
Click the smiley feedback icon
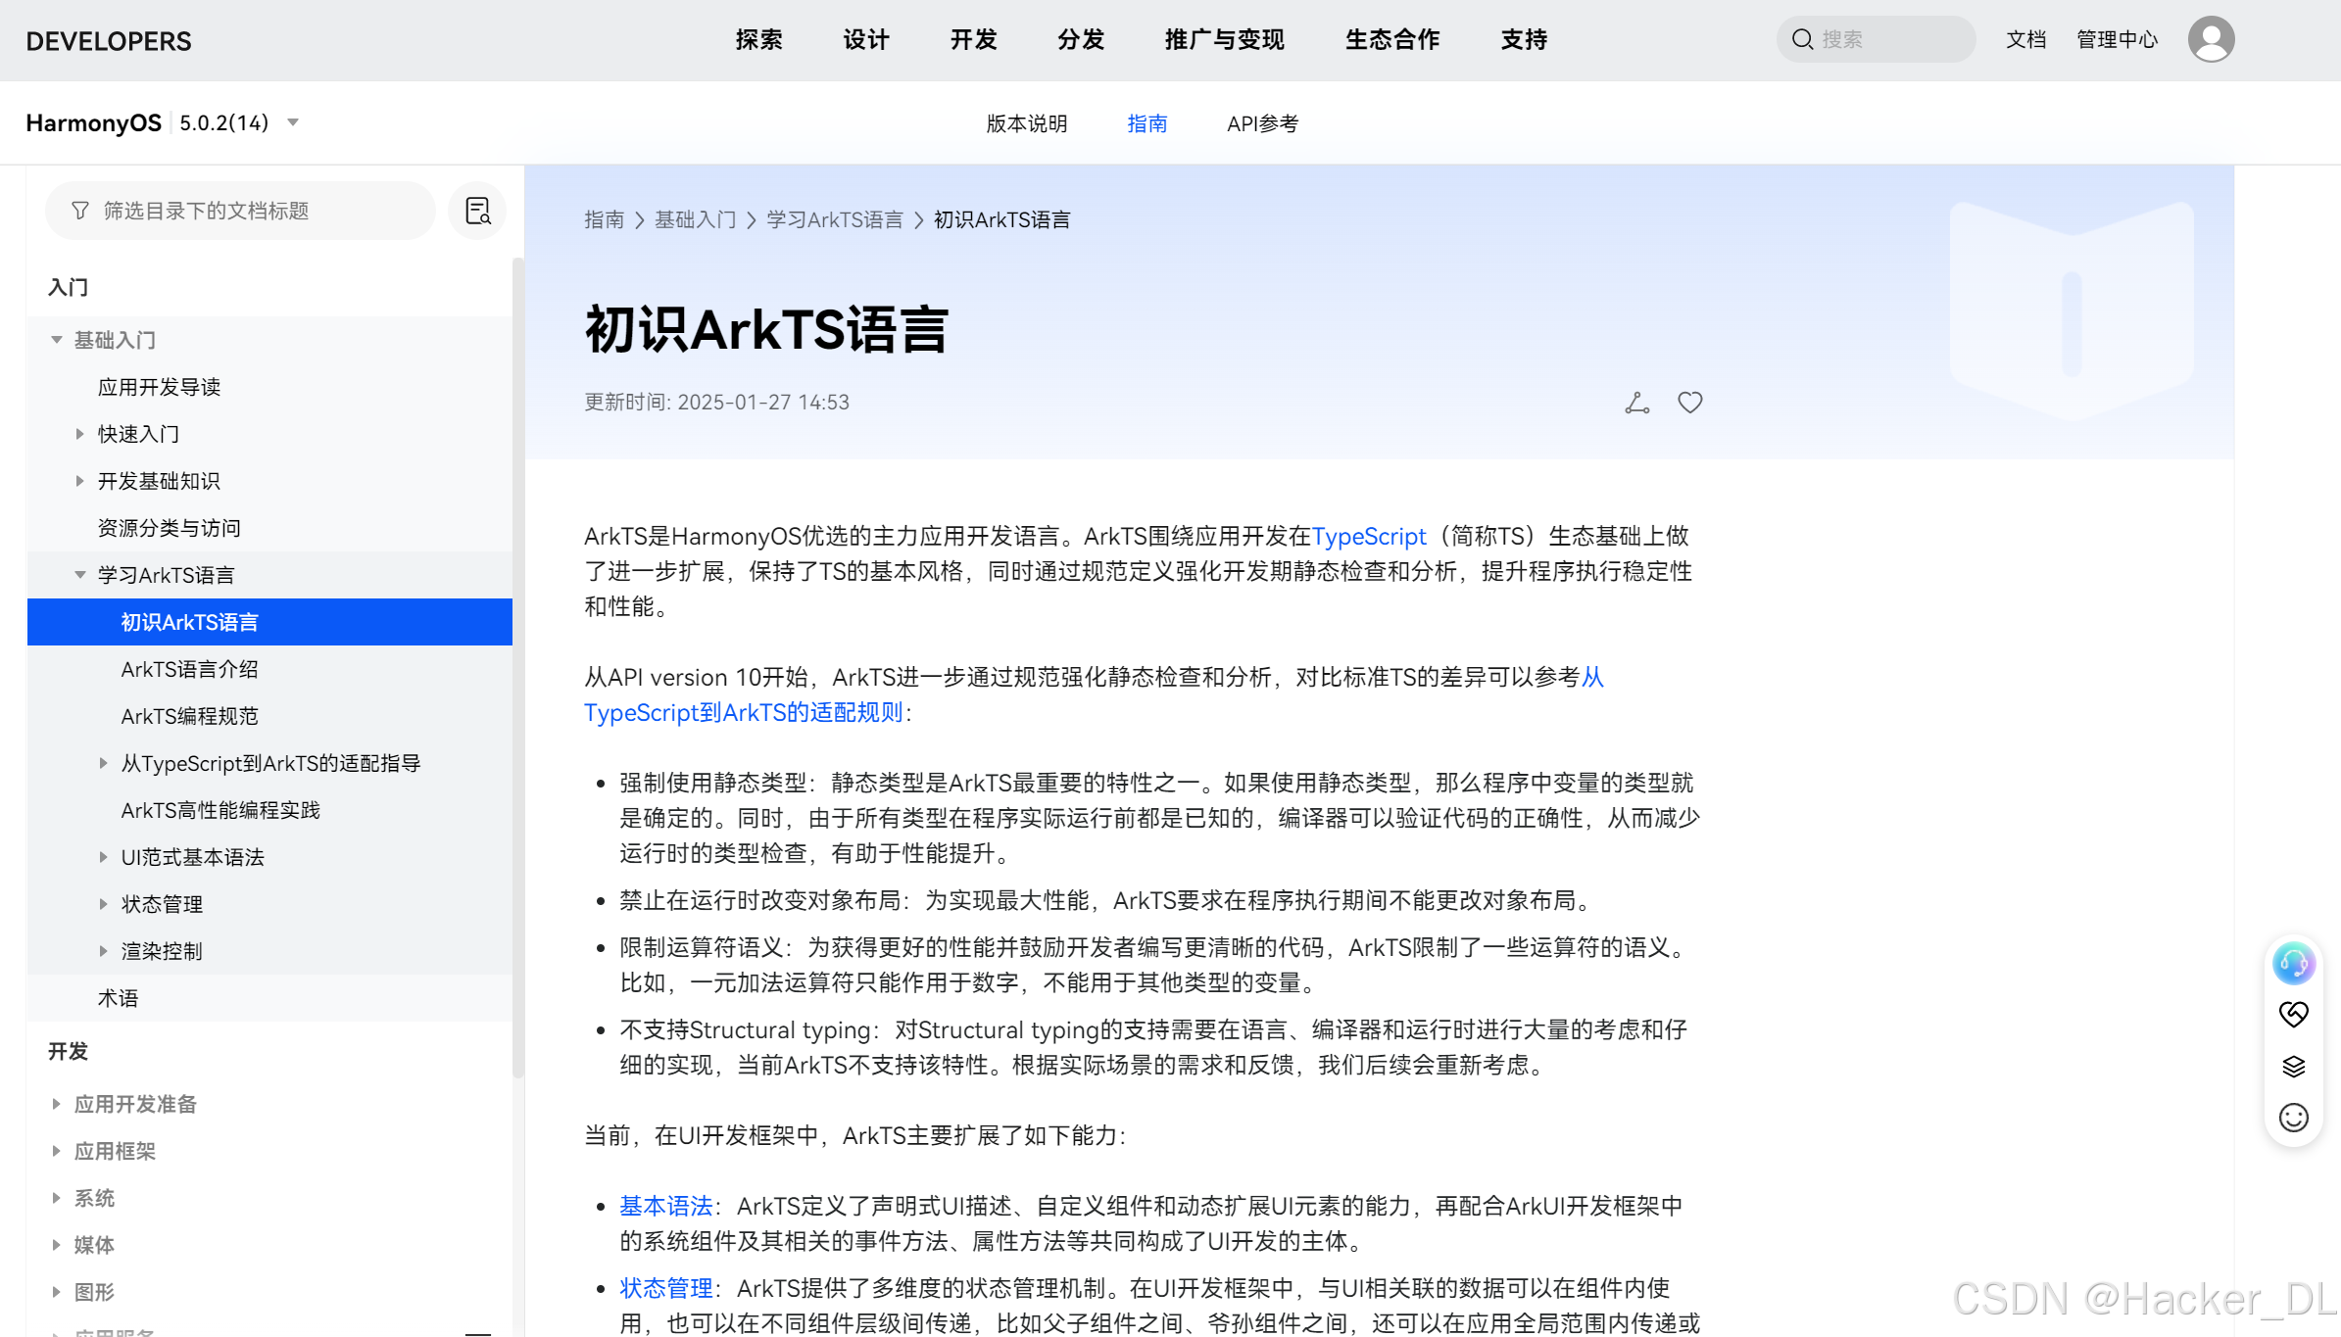point(2293,1118)
